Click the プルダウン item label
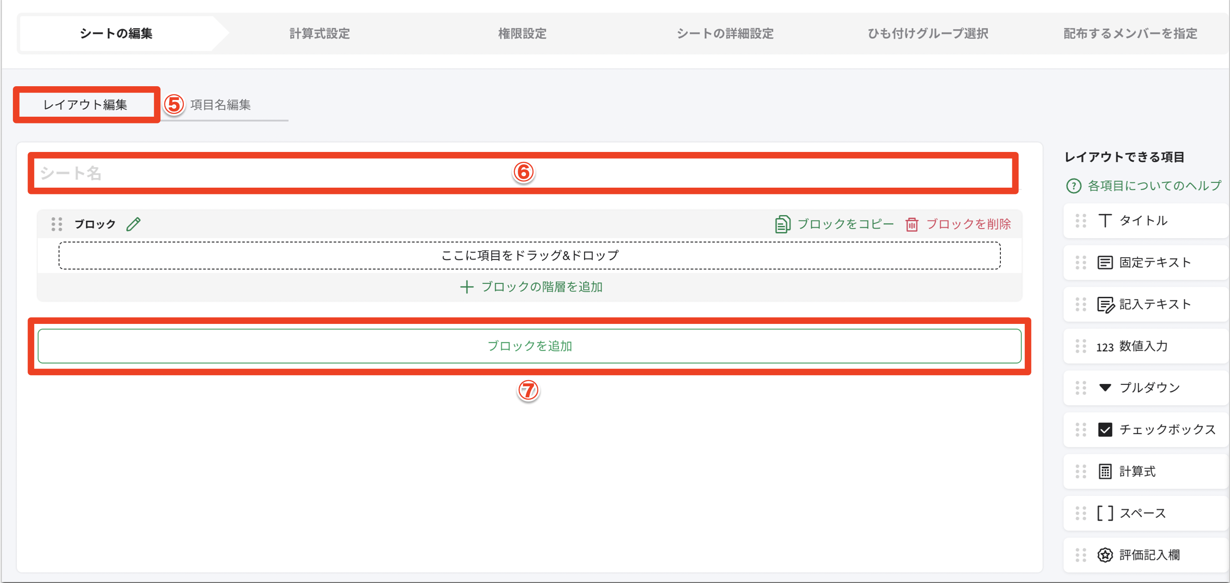The width and height of the screenshot is (1230, 583). 1149,388
